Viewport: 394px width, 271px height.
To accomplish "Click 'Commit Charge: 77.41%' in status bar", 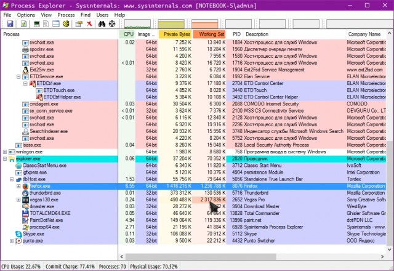I will coord(70,267).
